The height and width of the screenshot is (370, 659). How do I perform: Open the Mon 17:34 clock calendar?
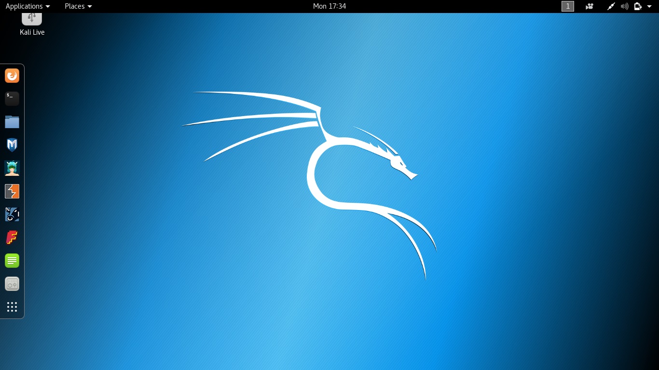[329, 6]
